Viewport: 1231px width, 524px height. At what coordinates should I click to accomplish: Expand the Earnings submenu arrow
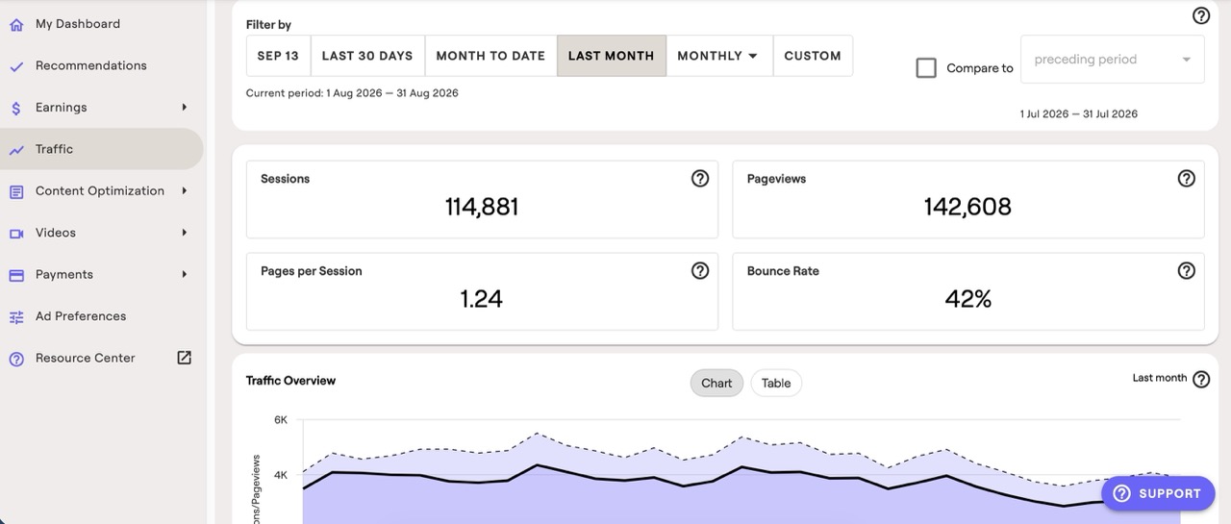tap(184, 107)
